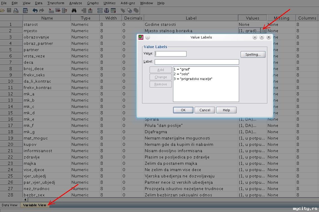The width and height of the screenshot is (319, 212).
Task: Click the horizontal scrollbar left arrow
Action: click(25, 200)
